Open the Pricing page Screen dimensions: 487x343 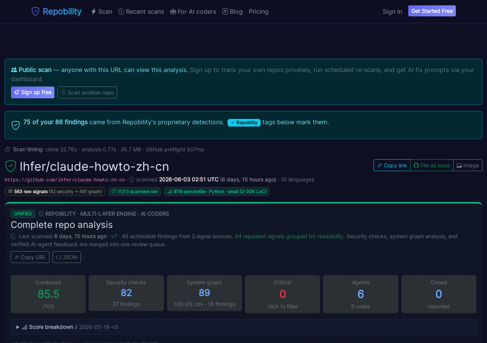click(x=259, y=11)
